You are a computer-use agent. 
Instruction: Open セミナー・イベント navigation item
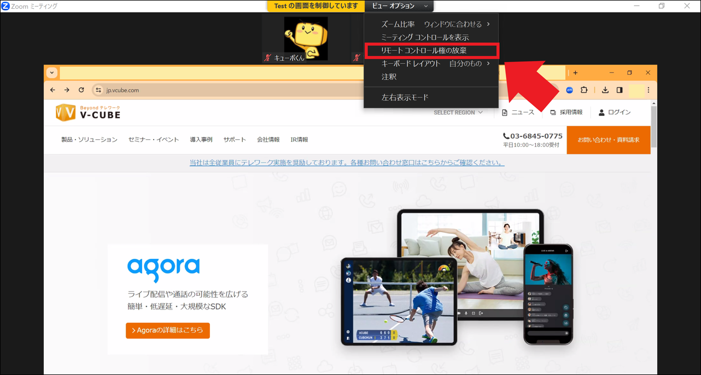[154, 140]
